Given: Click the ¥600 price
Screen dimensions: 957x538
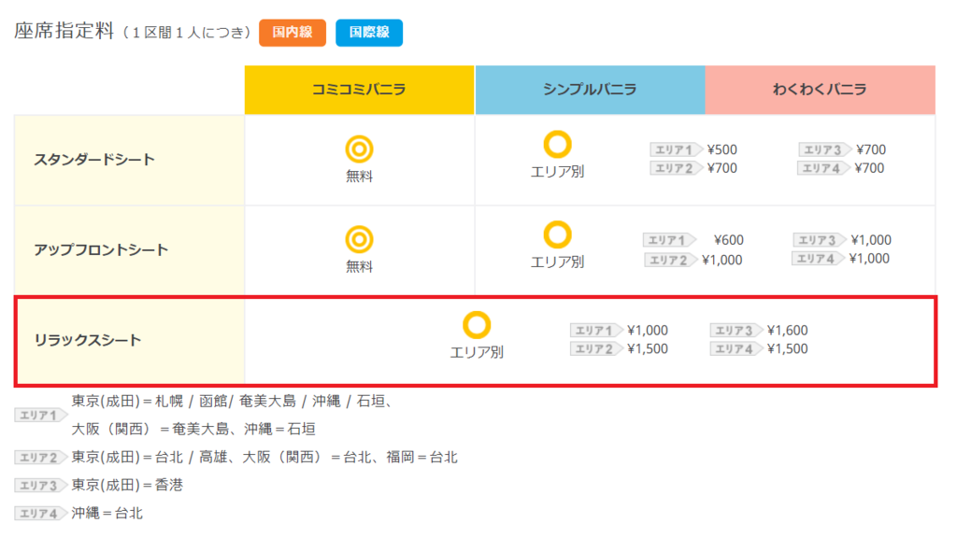Looking at the screenshot, I should coord(729,240).
